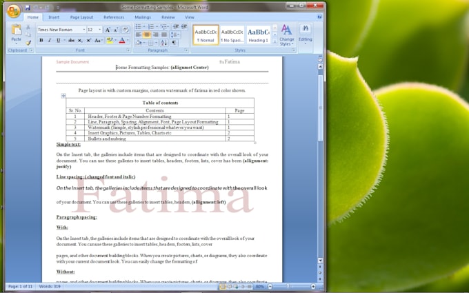Open Font dialog launcher
The height and width of the screenshot is (293, 469).
coord(128,50)
